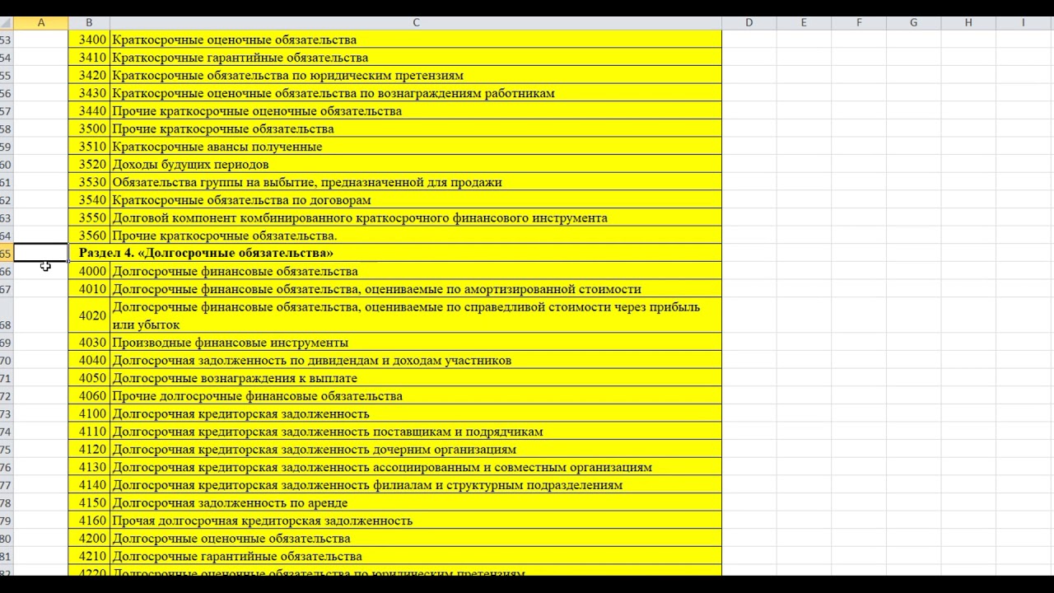
Task: Click code cell 3510
Action: click(89, 147)
